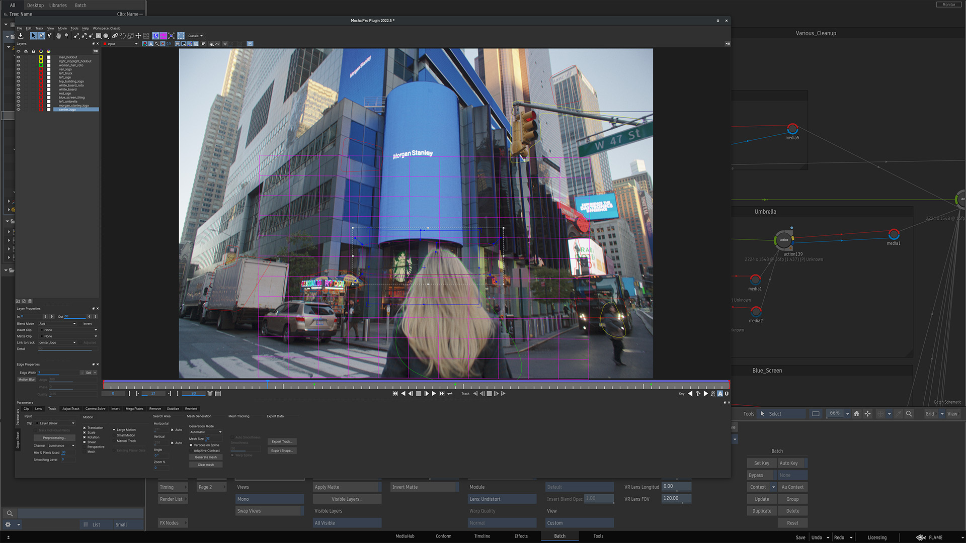This screenshot has width=966, height=543.
Task: Click the Export Track button
Action: [282, 441]
